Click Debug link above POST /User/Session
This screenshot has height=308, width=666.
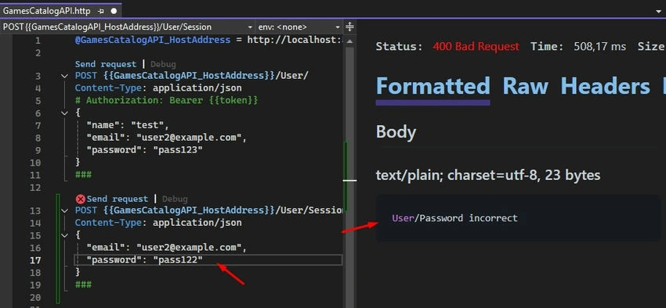coord(175,199)
